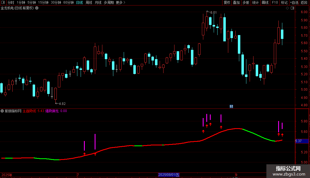Image resolution: width=310 pixels, height=178 pixels.
Task: Open 多周期 multi-period view
Action: 109,2
